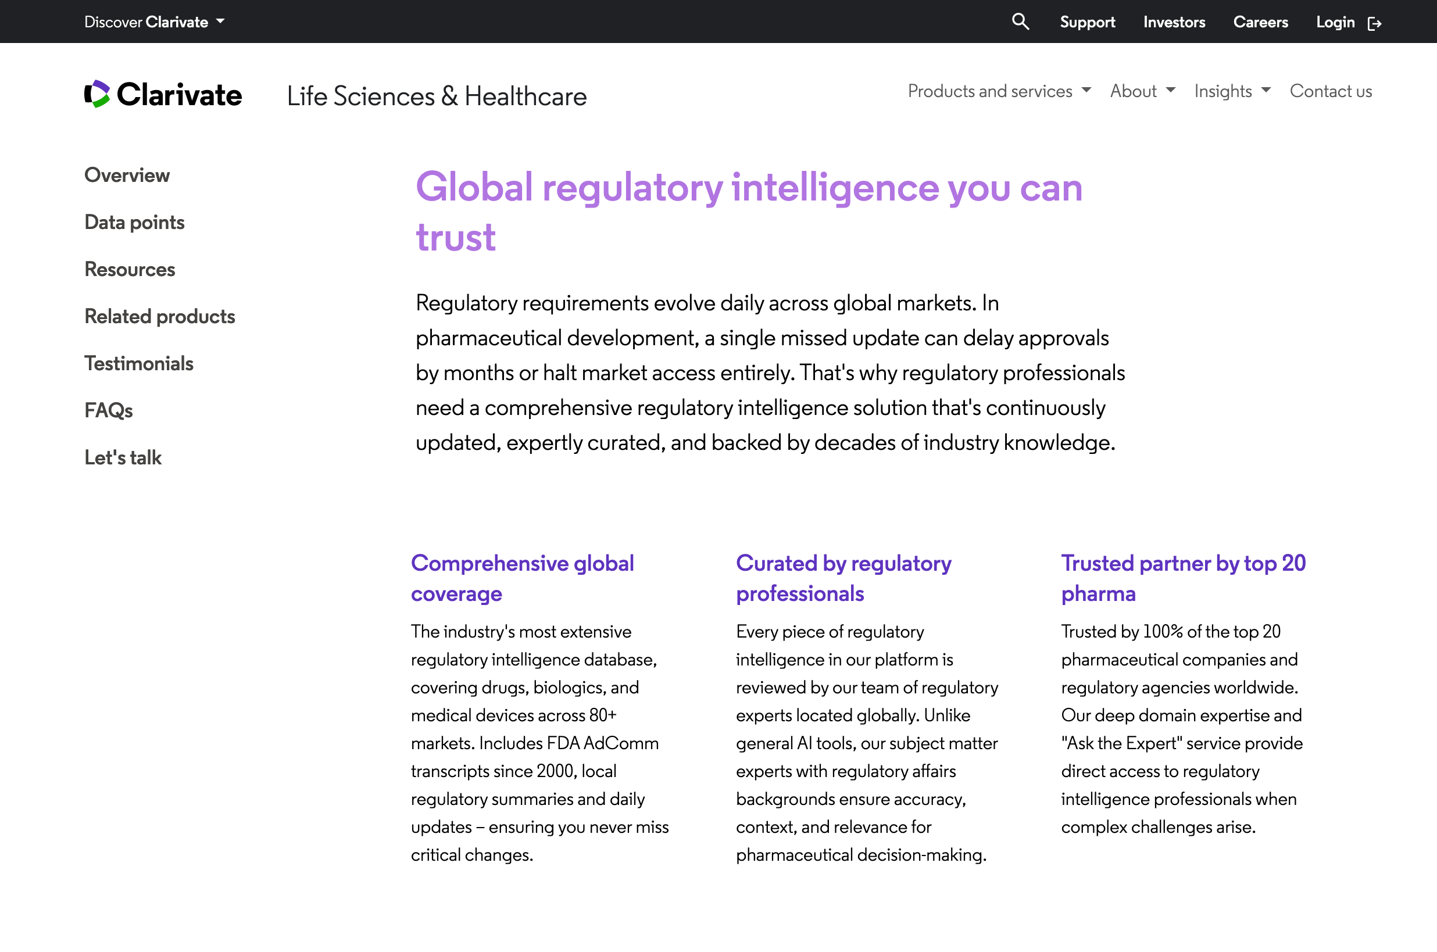The width and height of the screenshot is (1437, 952).
Task: Visit the Careers link
Action: click(x=1260, y=22)
